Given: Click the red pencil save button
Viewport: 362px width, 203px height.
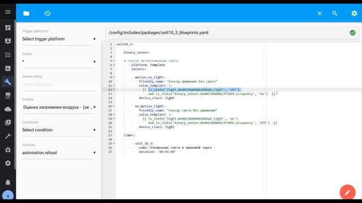Looking at the screenshot, I should click(x=347, y=192).
